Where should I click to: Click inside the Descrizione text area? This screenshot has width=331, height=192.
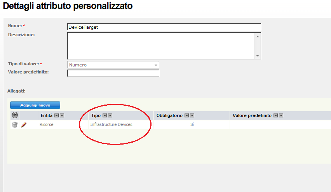click(161, 46)
